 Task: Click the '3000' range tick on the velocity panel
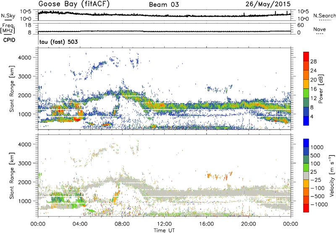click(x=25, y=163)
